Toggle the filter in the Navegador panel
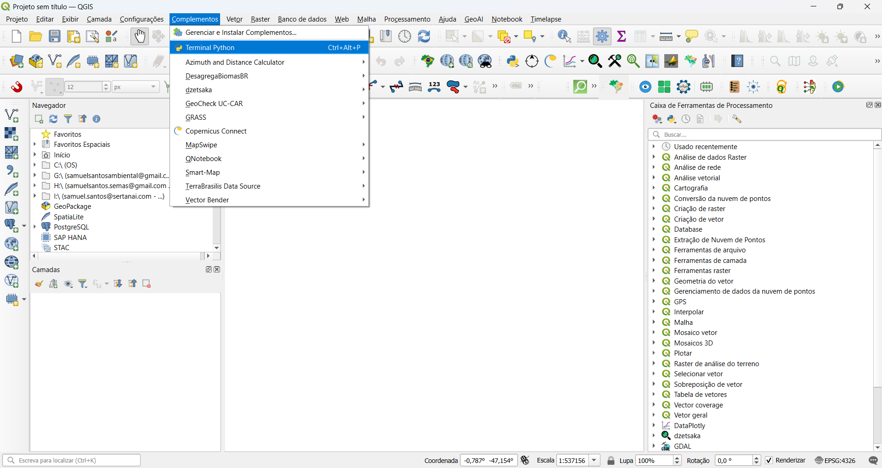Viewport: 882px width, 468px height. click(68, 119)
